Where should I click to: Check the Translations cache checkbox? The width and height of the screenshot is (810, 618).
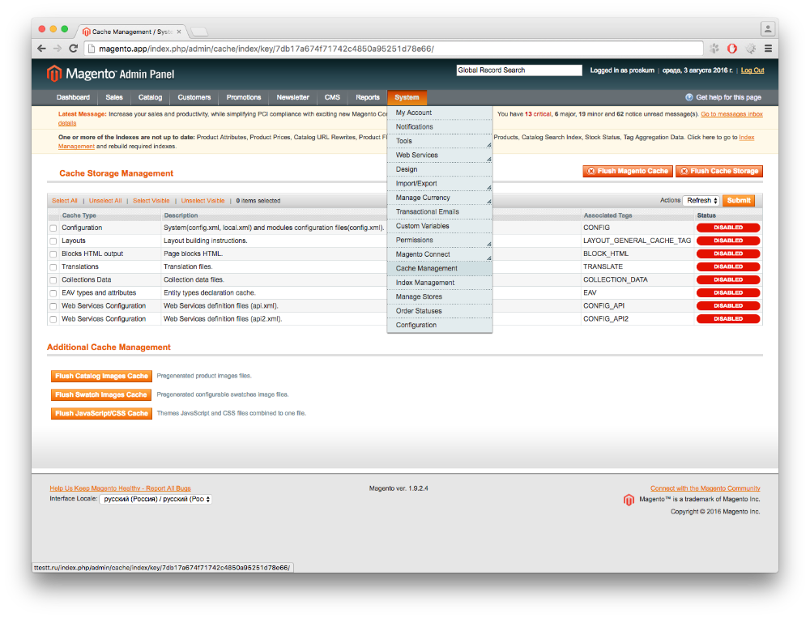click(53, 267)
